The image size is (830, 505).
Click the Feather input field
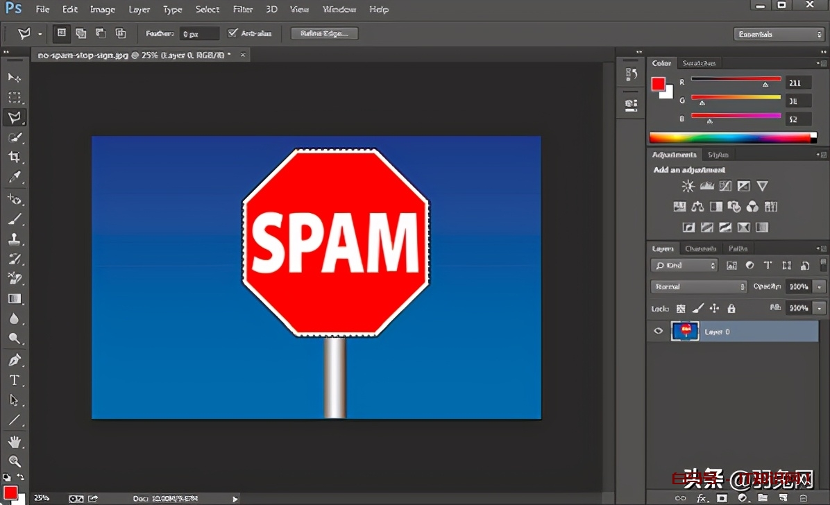tap(199, 33)
